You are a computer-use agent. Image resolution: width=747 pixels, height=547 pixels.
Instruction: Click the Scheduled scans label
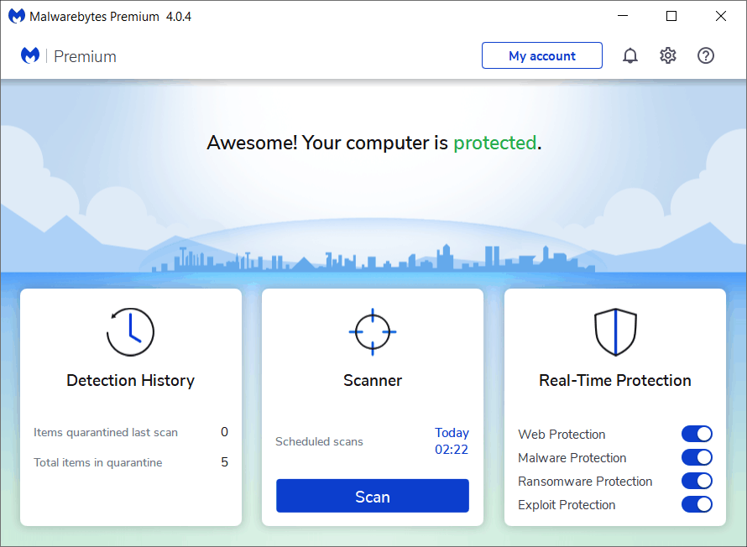319,441
